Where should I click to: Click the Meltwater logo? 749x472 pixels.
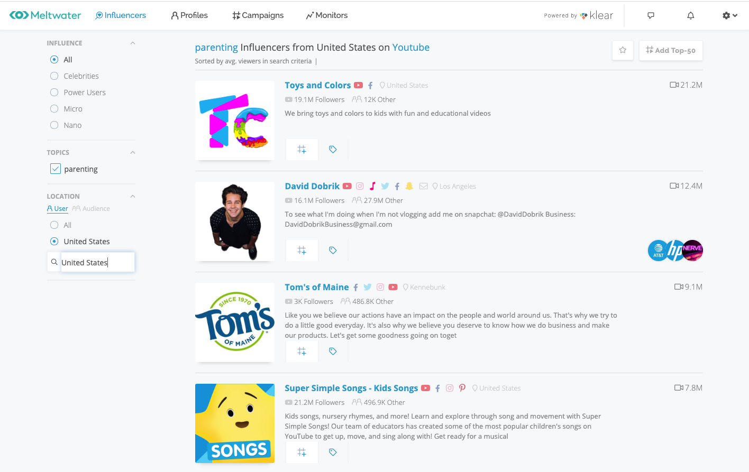tap(45, 15)
